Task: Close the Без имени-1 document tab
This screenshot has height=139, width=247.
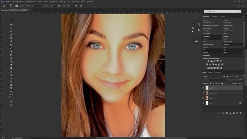Action: click(x=29, y=10)
